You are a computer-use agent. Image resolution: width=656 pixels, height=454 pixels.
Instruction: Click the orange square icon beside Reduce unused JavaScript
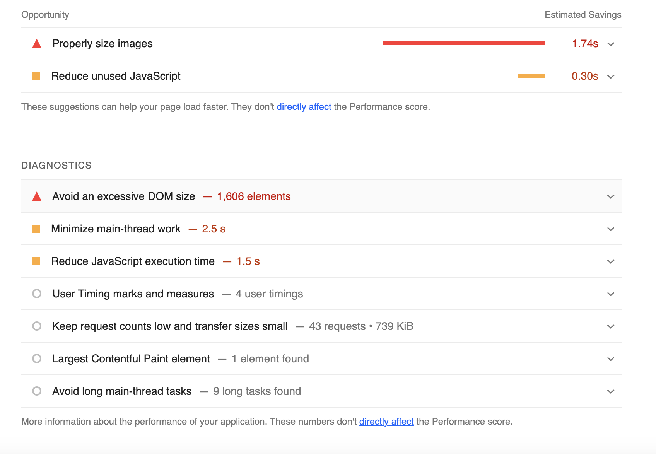37,76
